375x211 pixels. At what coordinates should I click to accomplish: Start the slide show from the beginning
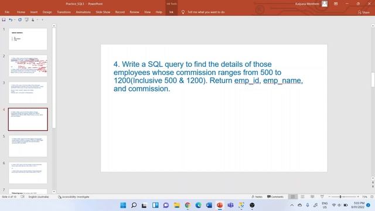click(x=26, y=20)
